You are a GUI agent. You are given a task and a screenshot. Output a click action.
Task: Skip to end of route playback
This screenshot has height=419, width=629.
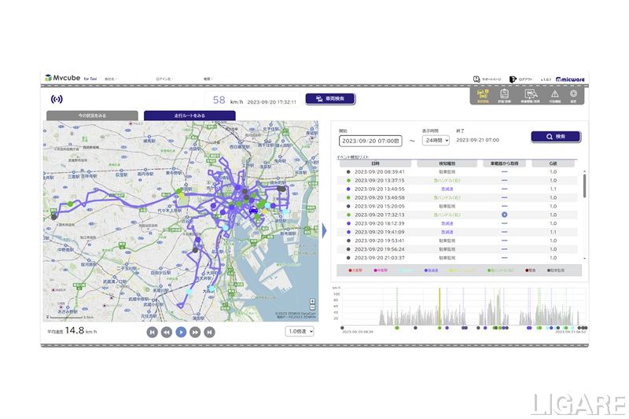210,332
